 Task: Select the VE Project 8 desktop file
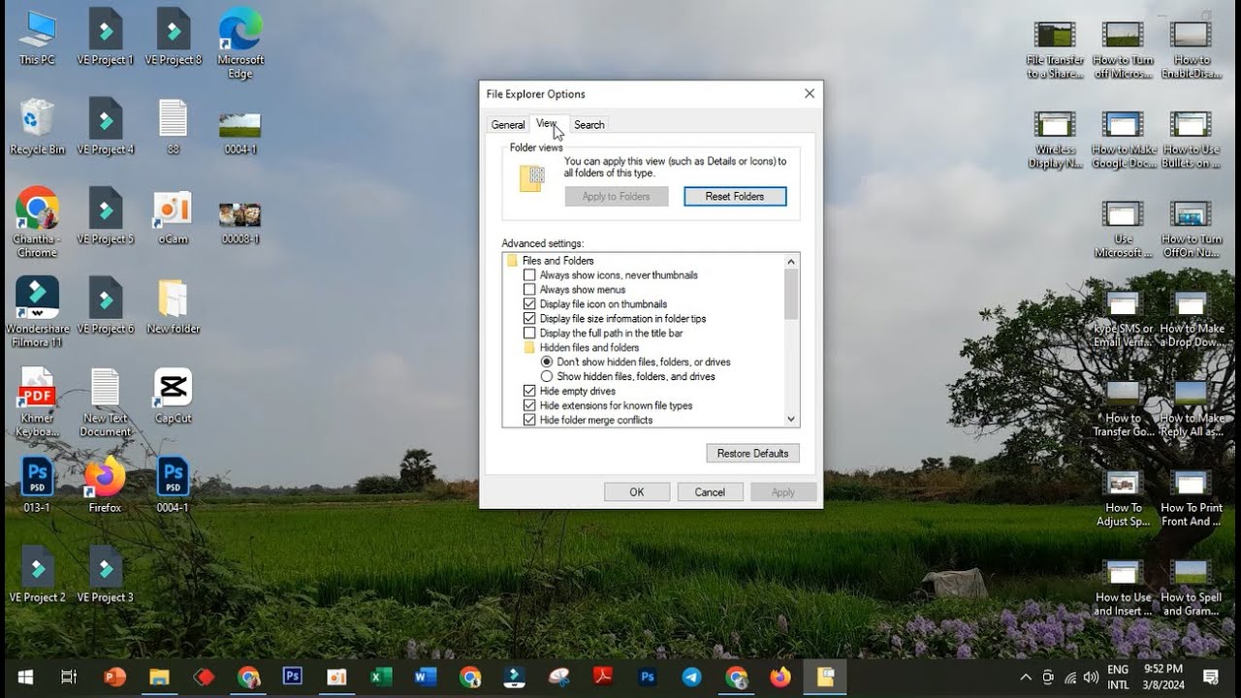173,37
